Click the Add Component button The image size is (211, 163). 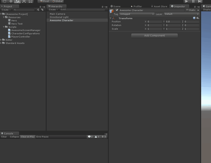point(154,36)
